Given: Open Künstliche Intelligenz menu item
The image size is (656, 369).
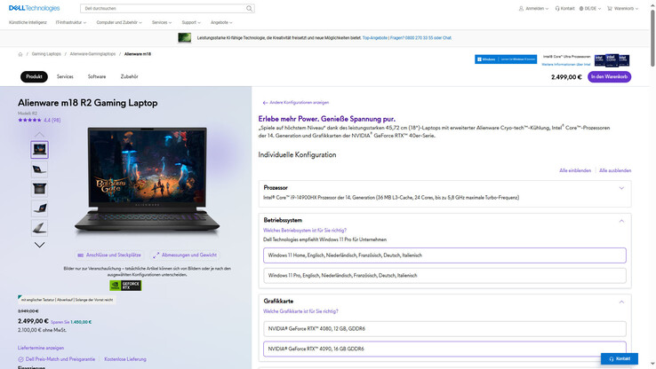Looking at the screenshot, I should point(28,22).
